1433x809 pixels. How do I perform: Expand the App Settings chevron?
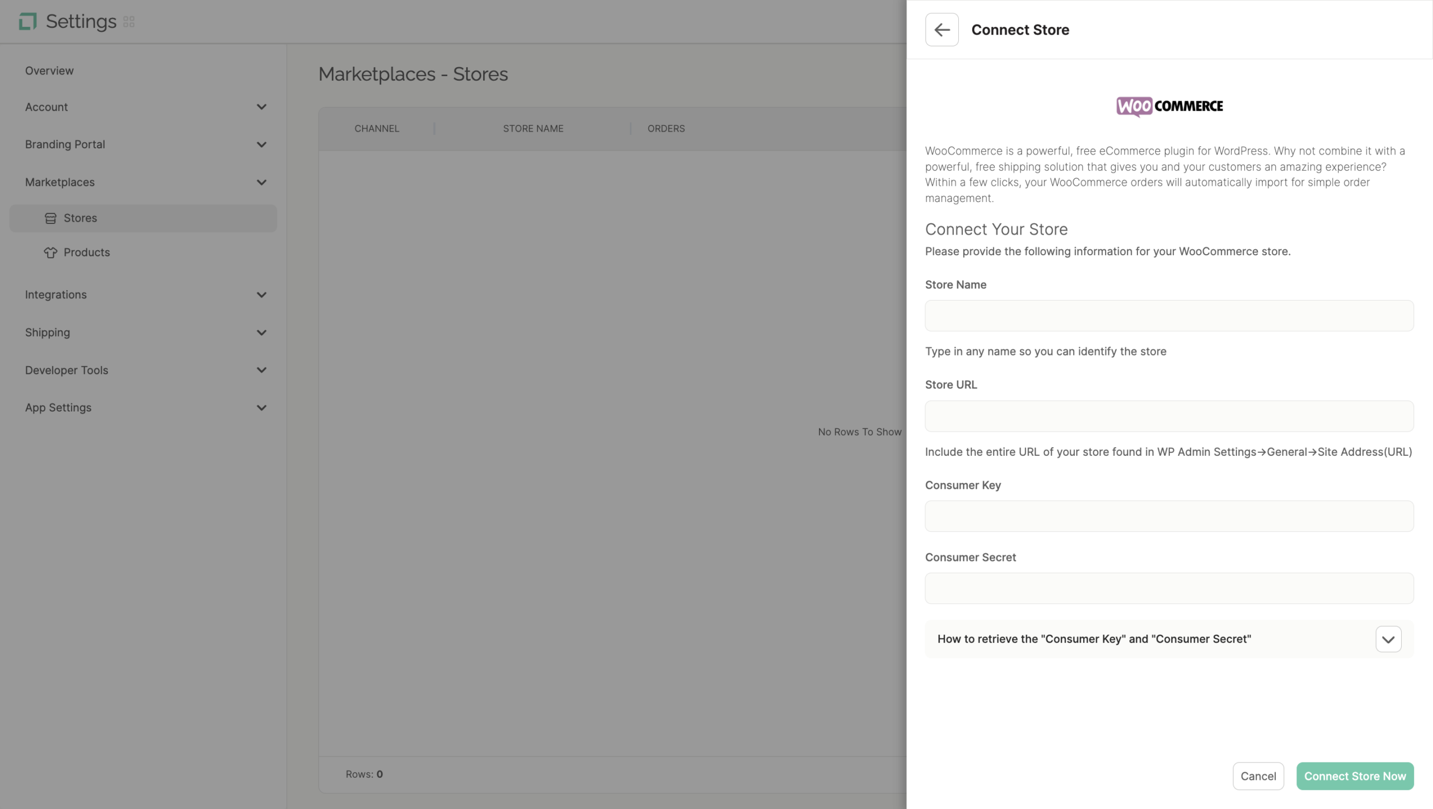(x=261, y=408)
